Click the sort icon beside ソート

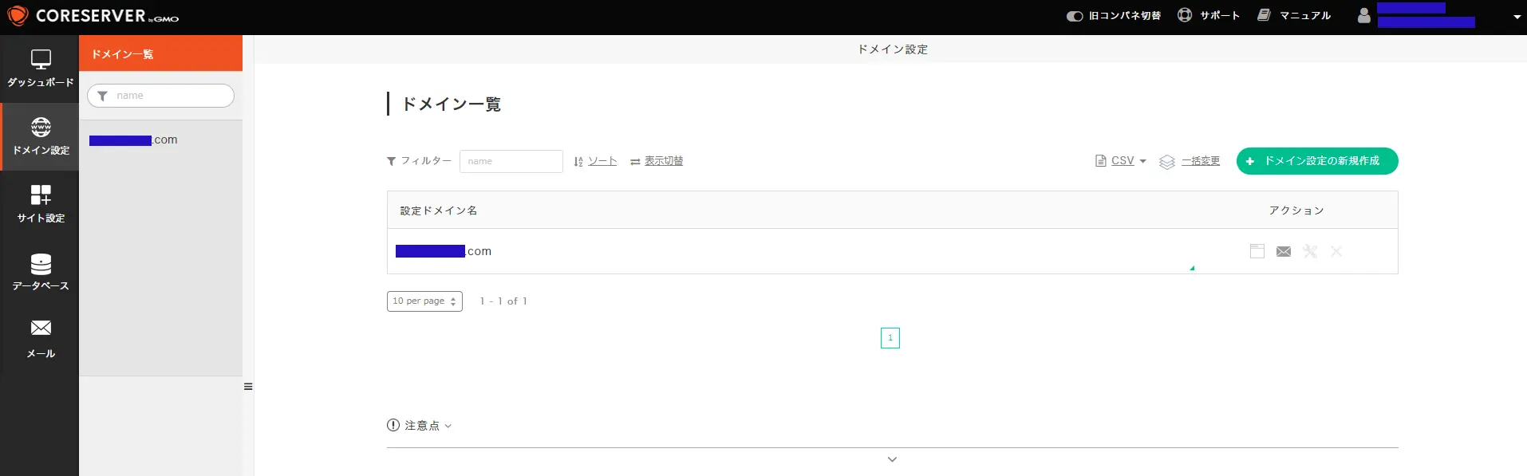[578, 161]
